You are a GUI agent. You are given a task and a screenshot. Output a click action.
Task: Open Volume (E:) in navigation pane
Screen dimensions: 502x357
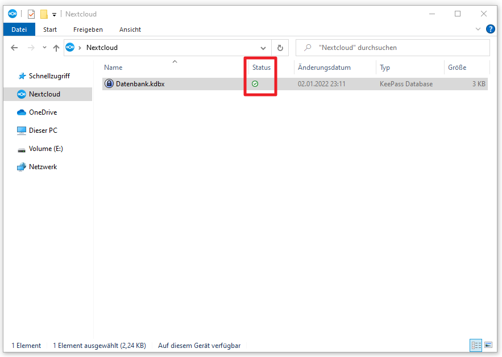click(x=46, y=149)
